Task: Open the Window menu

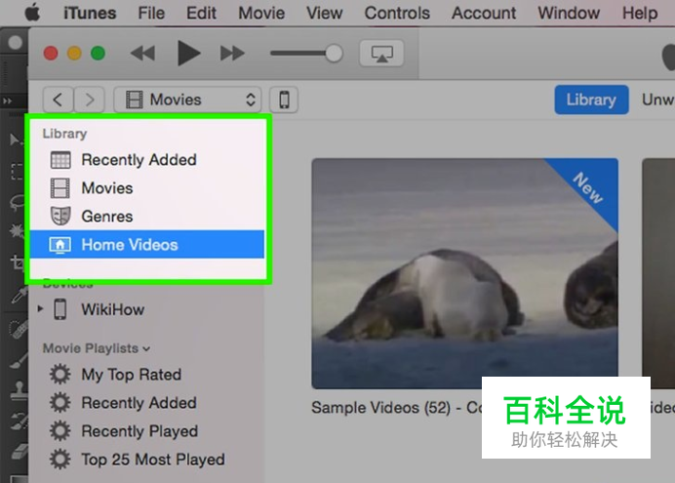Action: pyautogui.click(x=569, y=13)
